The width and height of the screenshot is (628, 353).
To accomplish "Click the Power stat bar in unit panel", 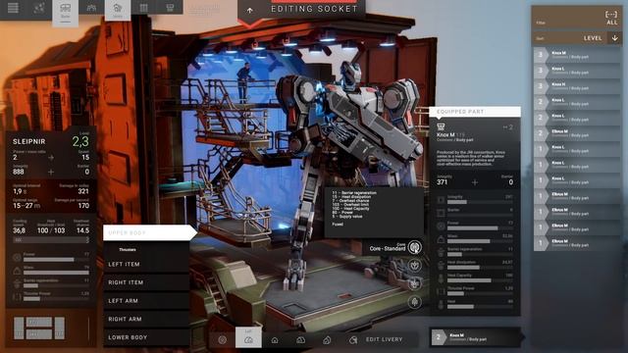I will [56, 259].
